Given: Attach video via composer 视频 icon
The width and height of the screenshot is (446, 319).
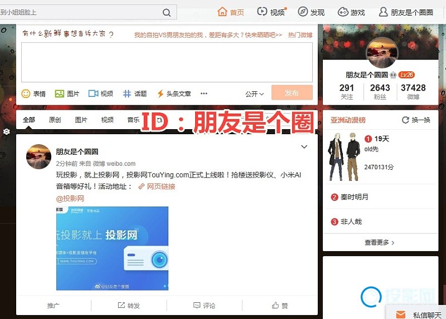Looking at the screenshot, I should coord(93,94).
